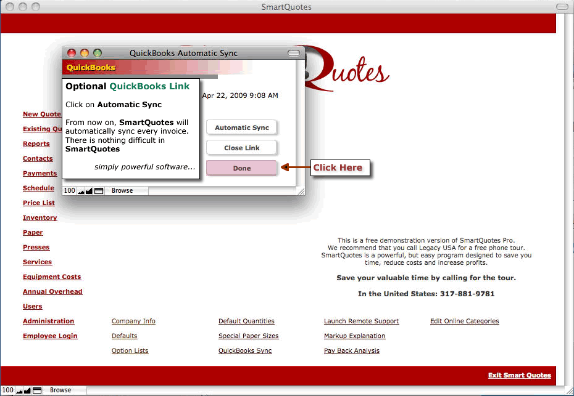
Task: Open Employee Login
Action: [50, 336]
